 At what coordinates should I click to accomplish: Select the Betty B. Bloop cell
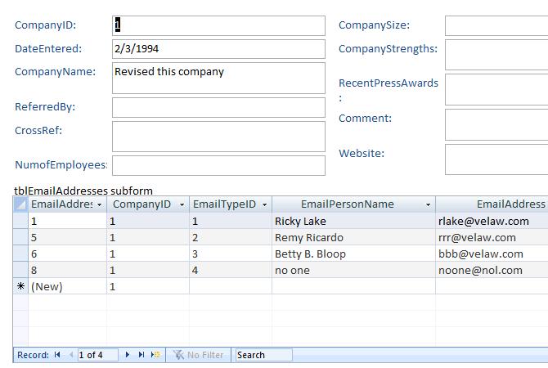click(x=353, y=254)
